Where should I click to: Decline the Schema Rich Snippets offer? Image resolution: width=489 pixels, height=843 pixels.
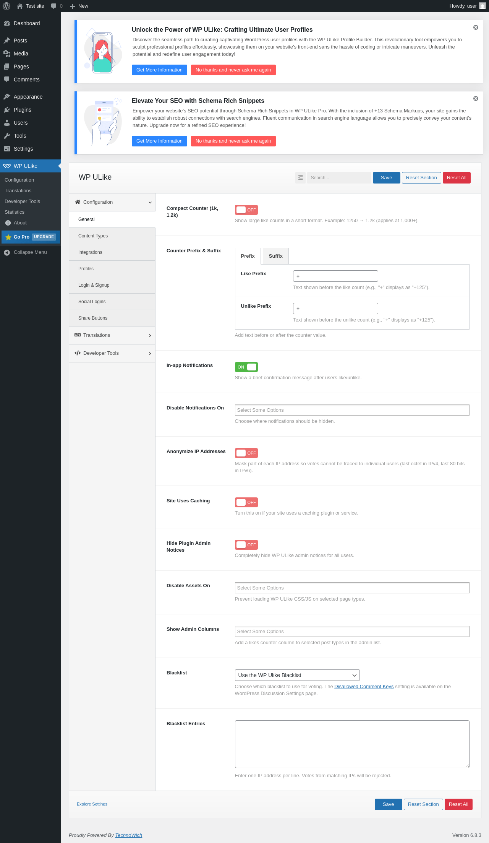coord(233,141)
